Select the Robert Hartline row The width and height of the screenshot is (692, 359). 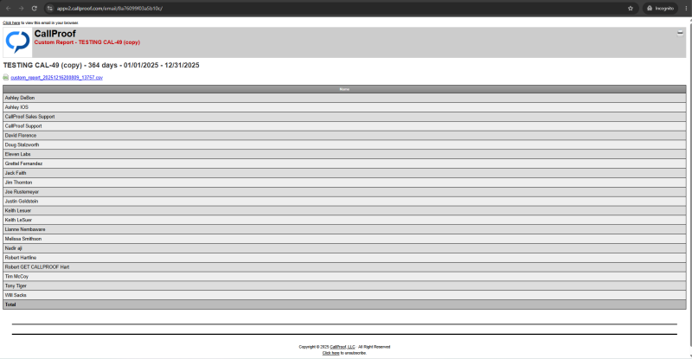point(344,258)
